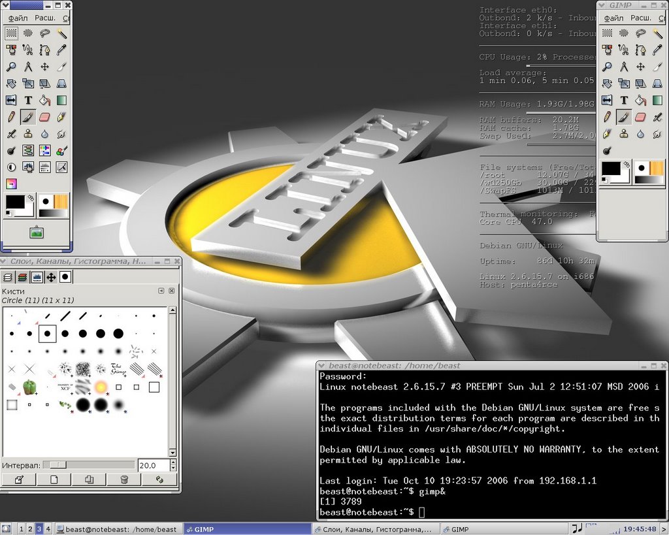This screenshot has width=669, height=535.
Task: Open Файл menu in right GIMP toolbox
Action: (613, 18)
